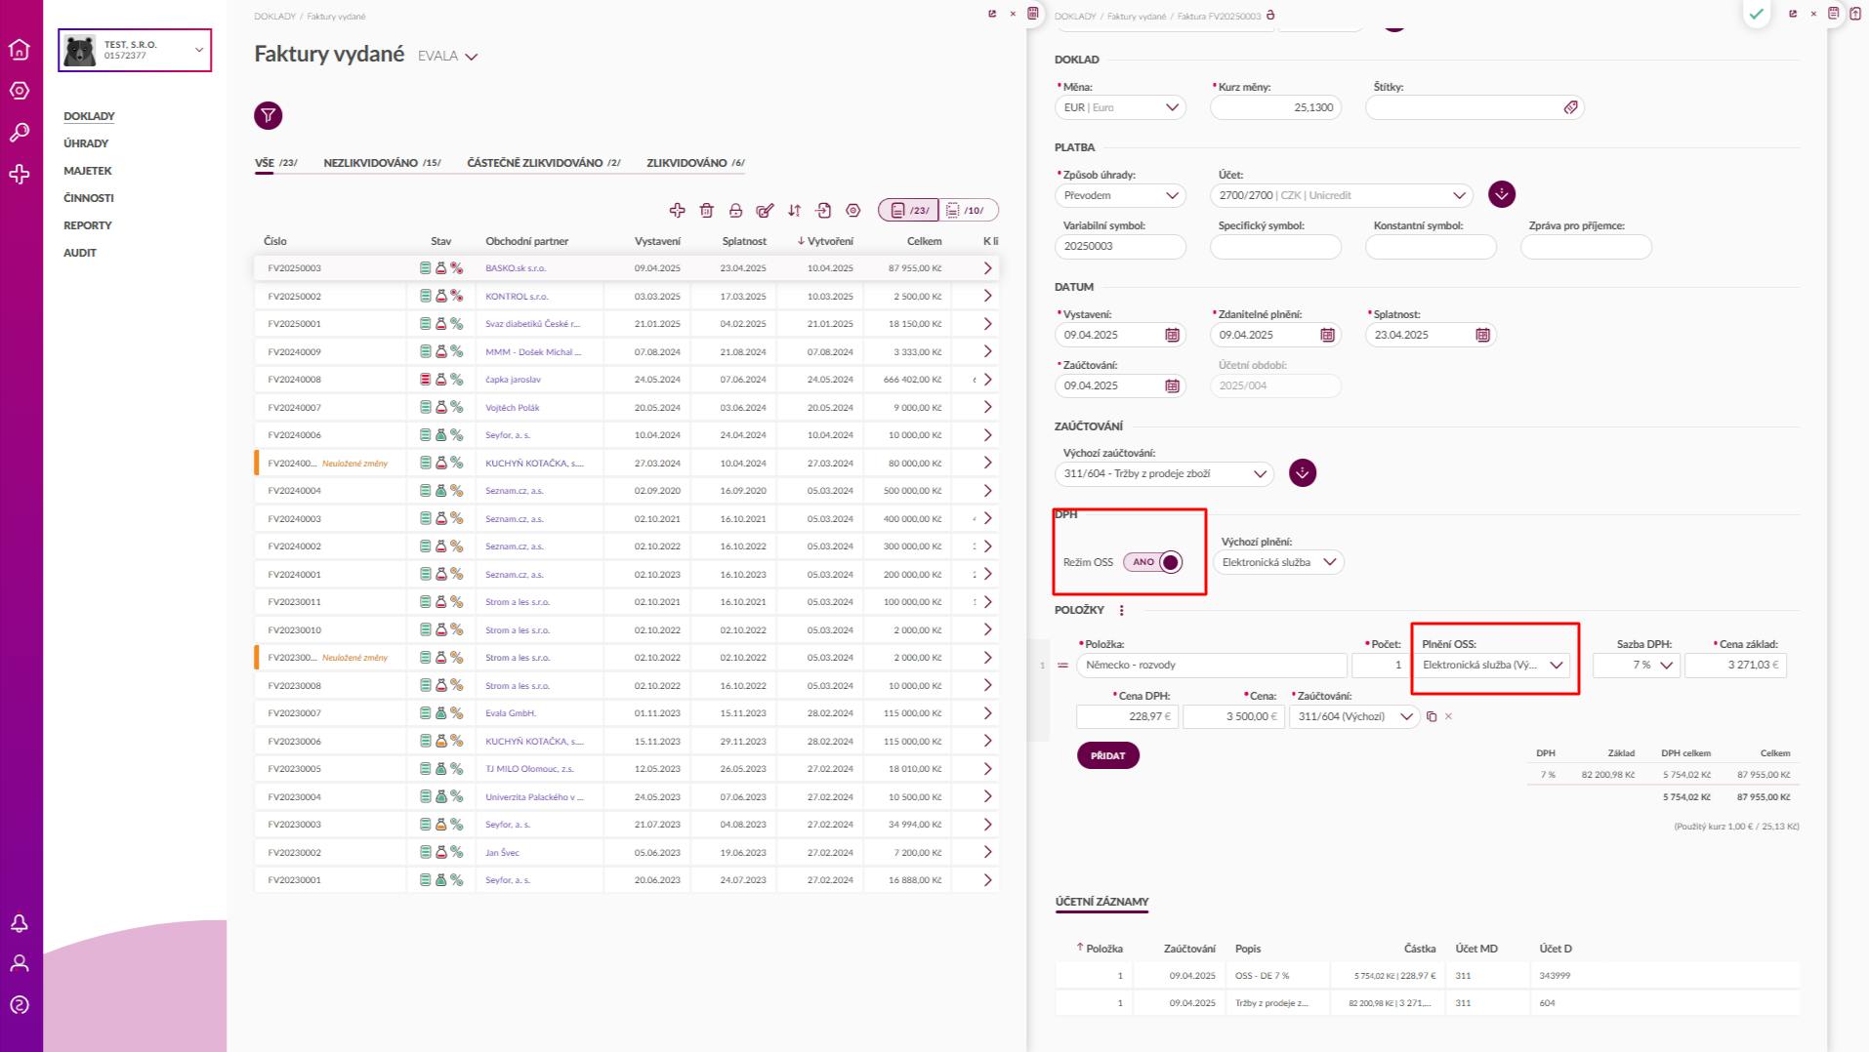The height and width of the screenshot is (1052, 1869).
Task: Open the AUDIT menu item
Action: click(x=80, y=253)
